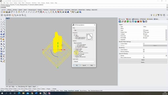Choose By output layers radio

click(76, 46)
